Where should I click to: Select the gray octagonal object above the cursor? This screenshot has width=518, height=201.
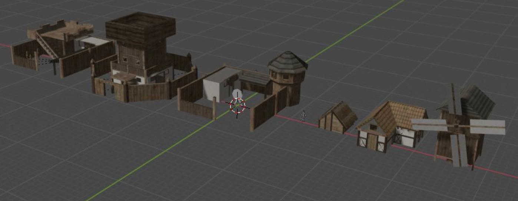[237, 93]
